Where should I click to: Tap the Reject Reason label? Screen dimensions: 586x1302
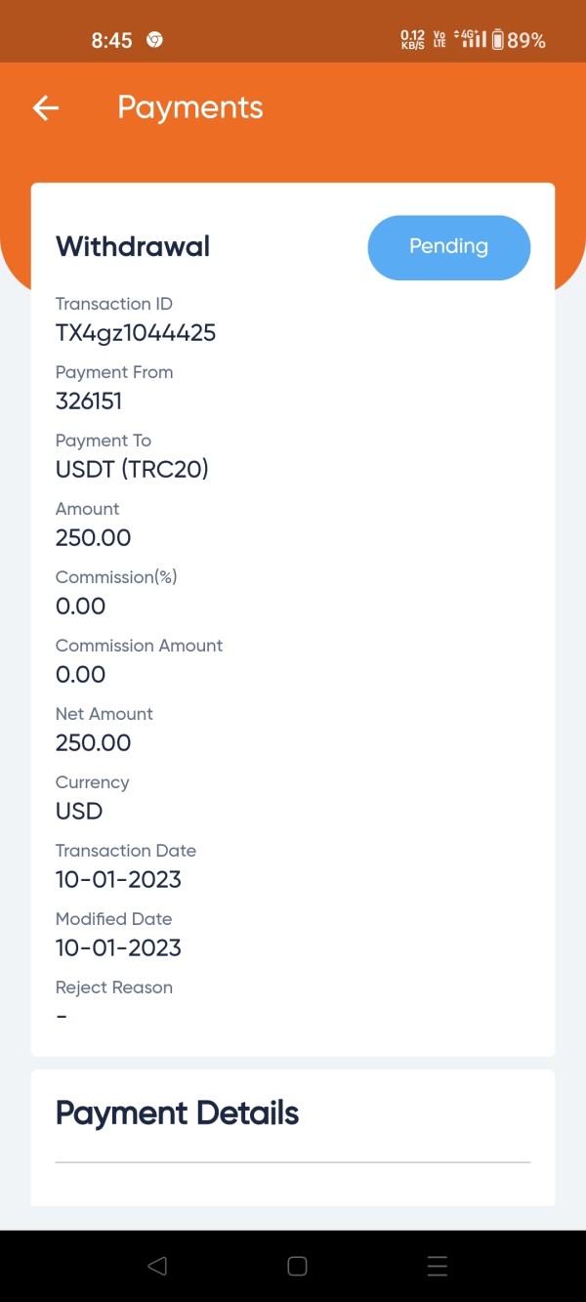pos(114,987)
